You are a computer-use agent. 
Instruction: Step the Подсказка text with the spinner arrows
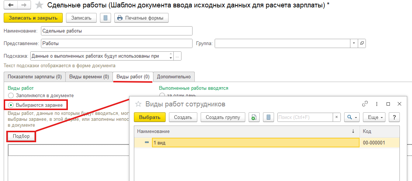pos(170,56)
